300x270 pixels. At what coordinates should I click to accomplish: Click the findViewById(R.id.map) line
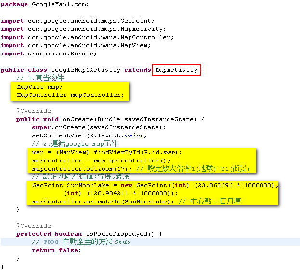(107, 152)
